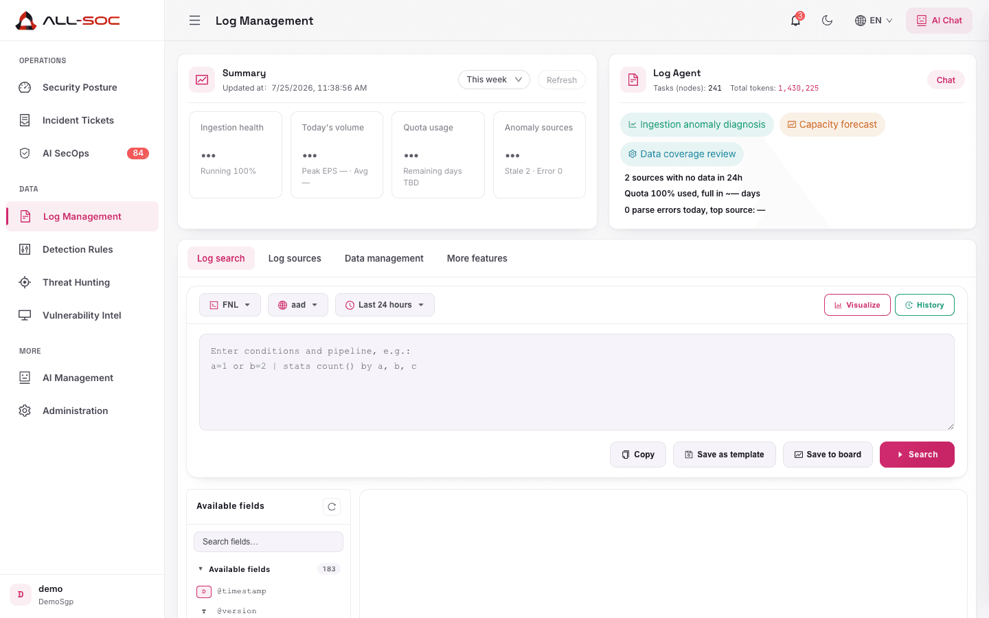The image size is (989, 618).
Task: Open the notifications bell
Action: (x=795, y=21)
